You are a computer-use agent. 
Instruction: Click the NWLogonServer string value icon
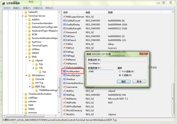click(64, 17)
